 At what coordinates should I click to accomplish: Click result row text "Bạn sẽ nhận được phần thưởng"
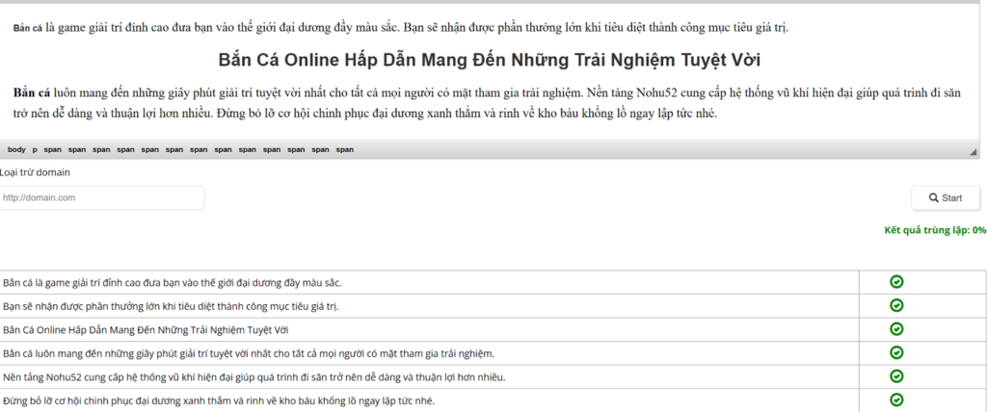point(171,306)
